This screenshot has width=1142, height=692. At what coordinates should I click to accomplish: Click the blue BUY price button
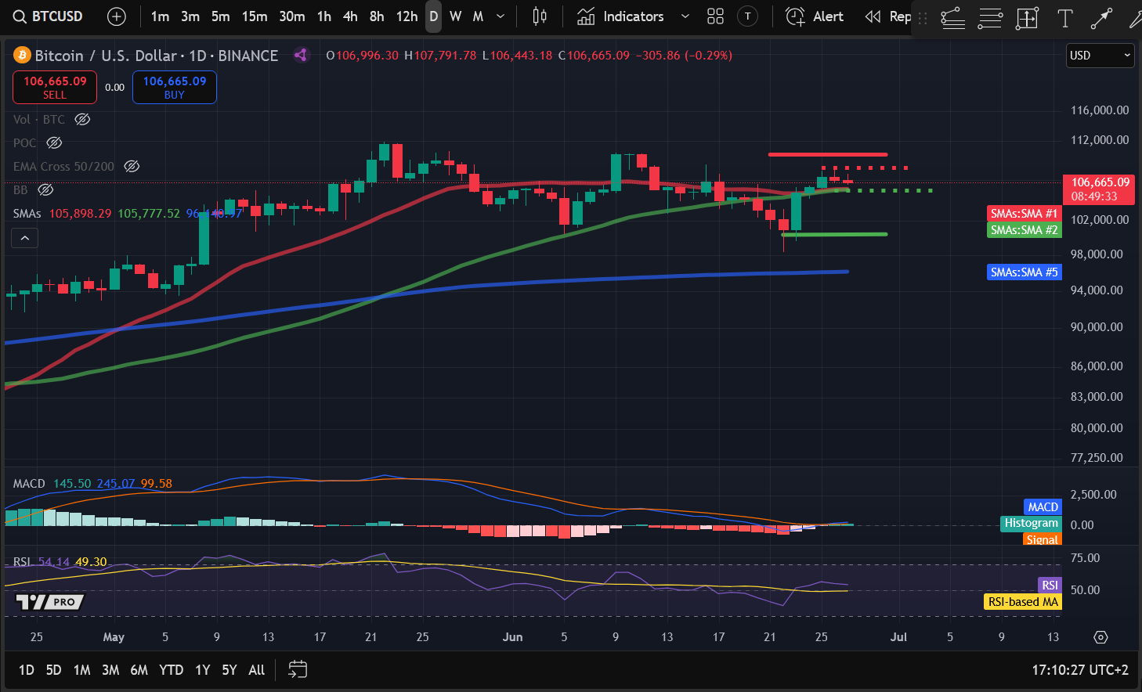pyautogui.click(x=175, y=87)
